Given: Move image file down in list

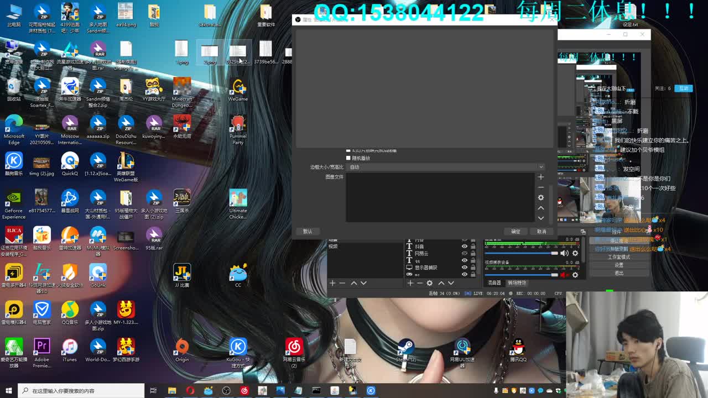Looking at the screenshot, I should [541, 218].
